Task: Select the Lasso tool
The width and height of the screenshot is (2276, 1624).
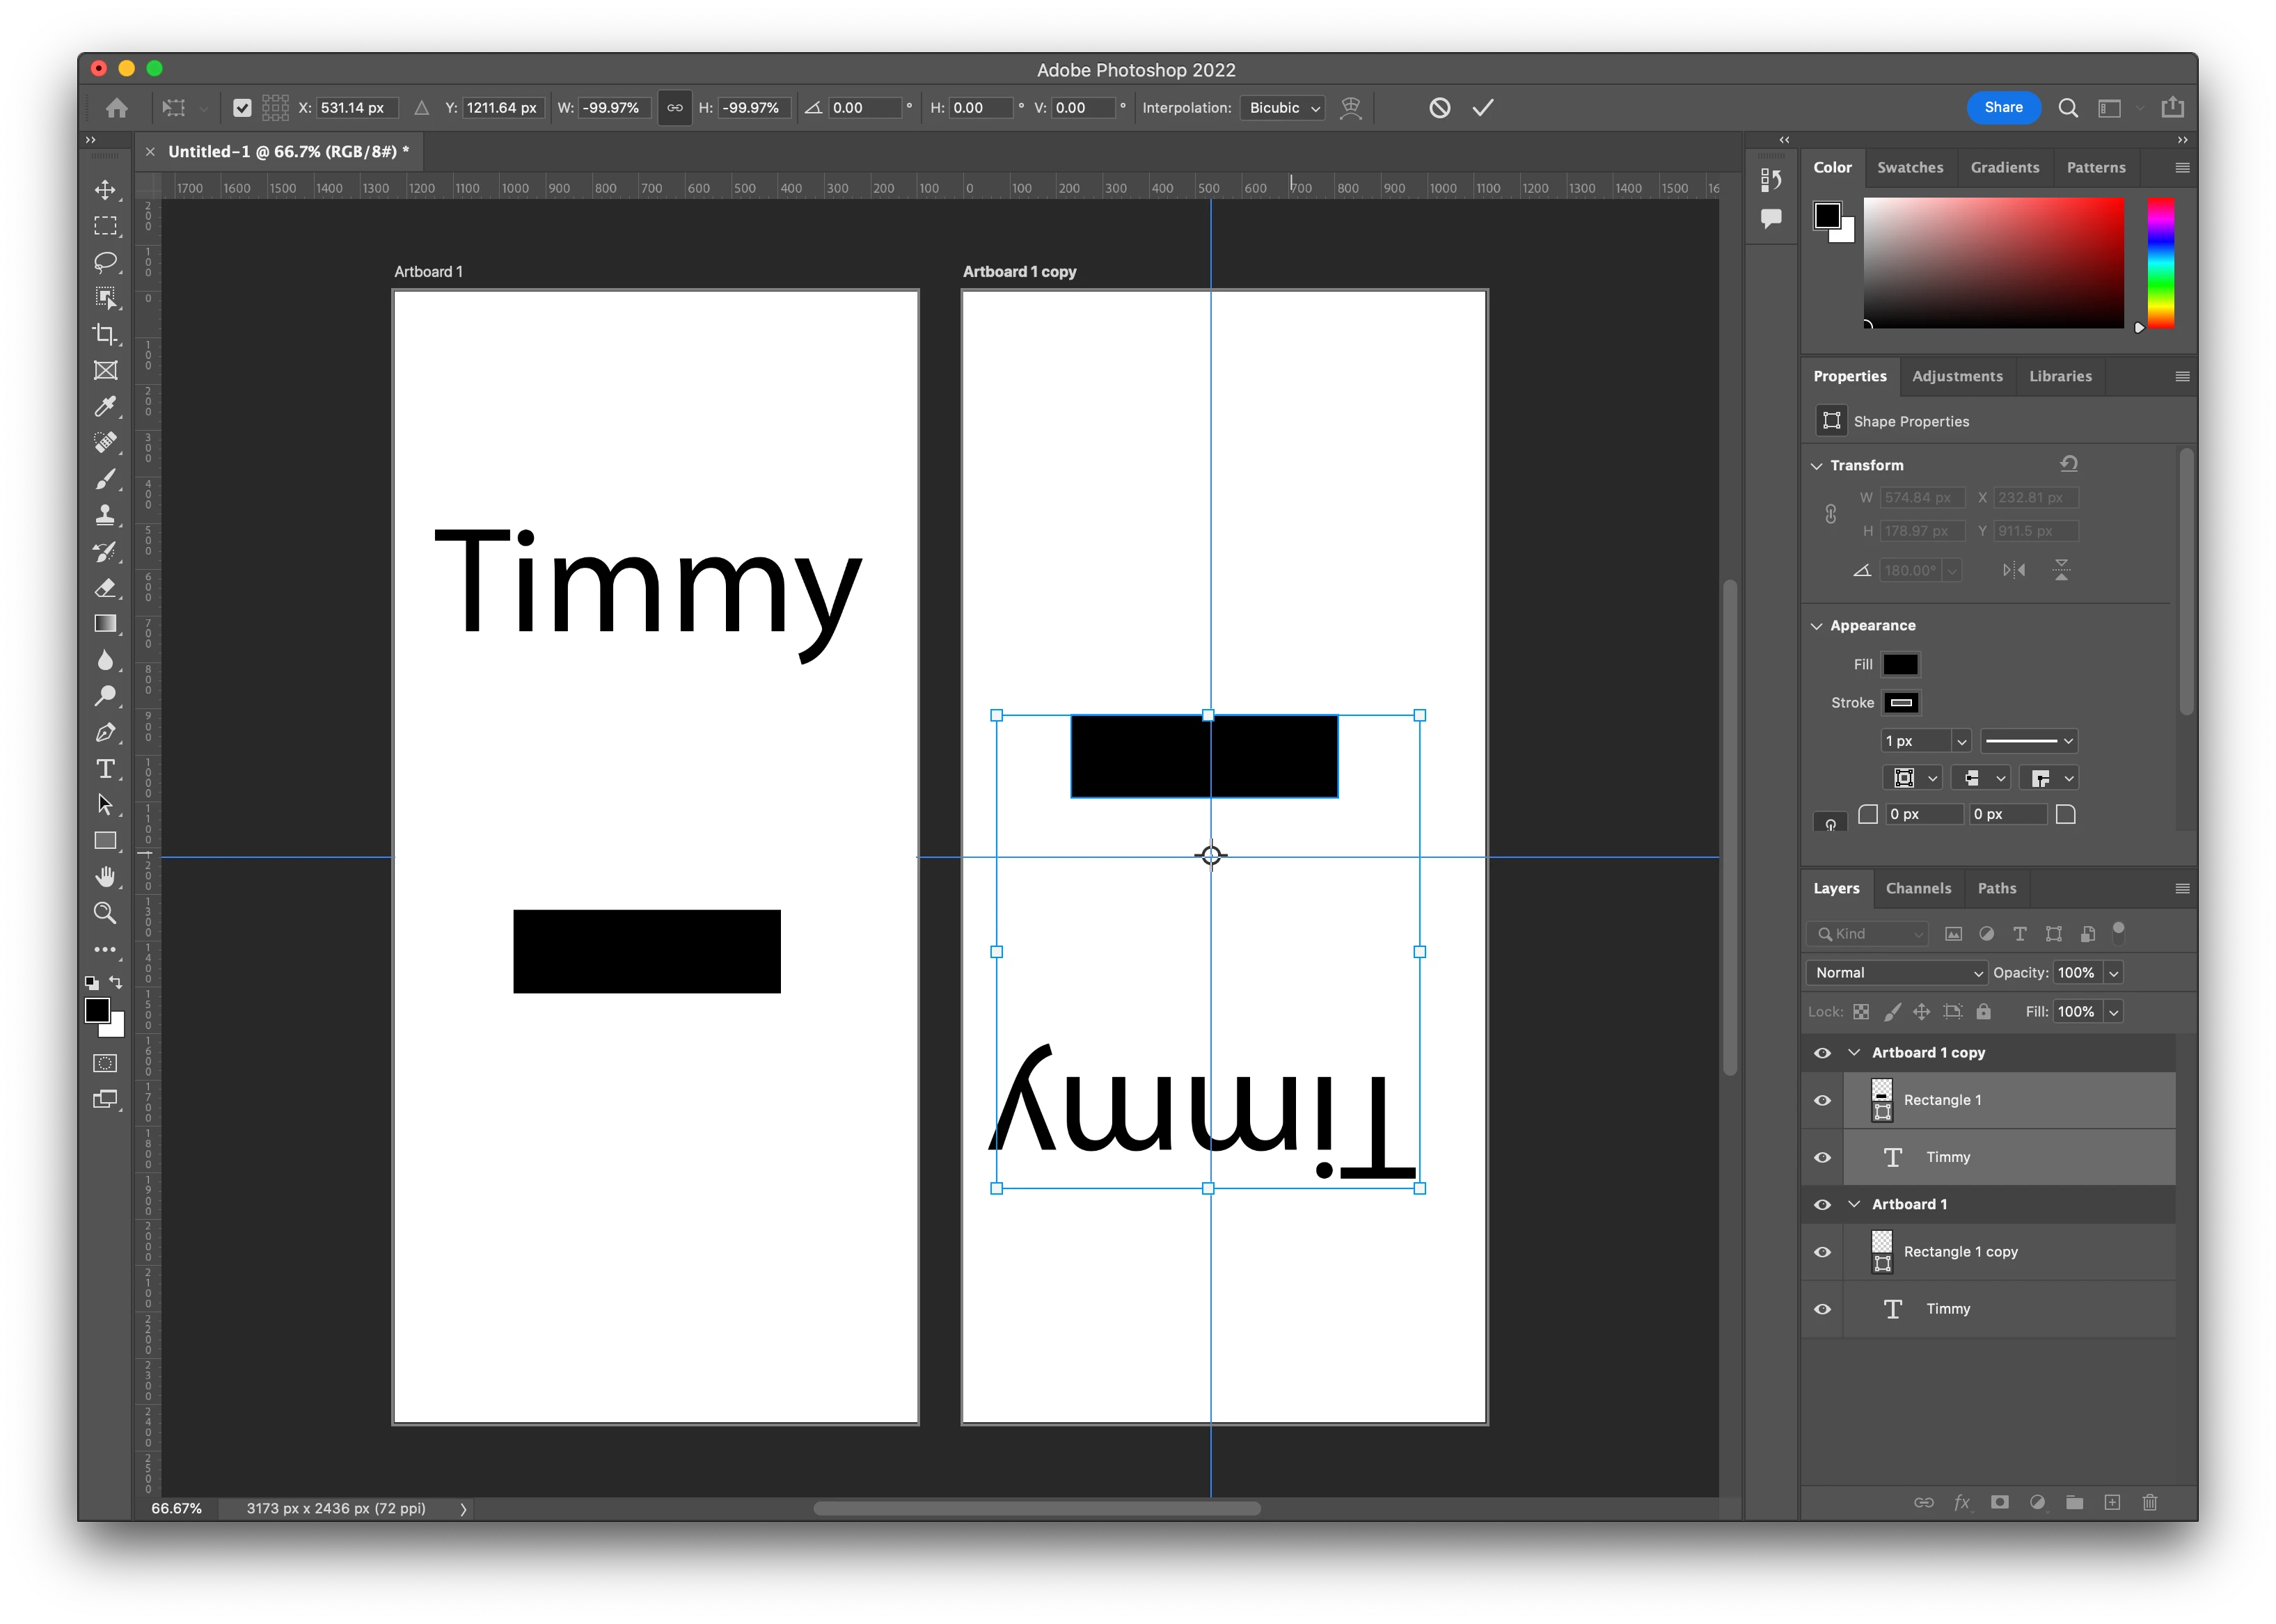Action: tap(105, 262)
